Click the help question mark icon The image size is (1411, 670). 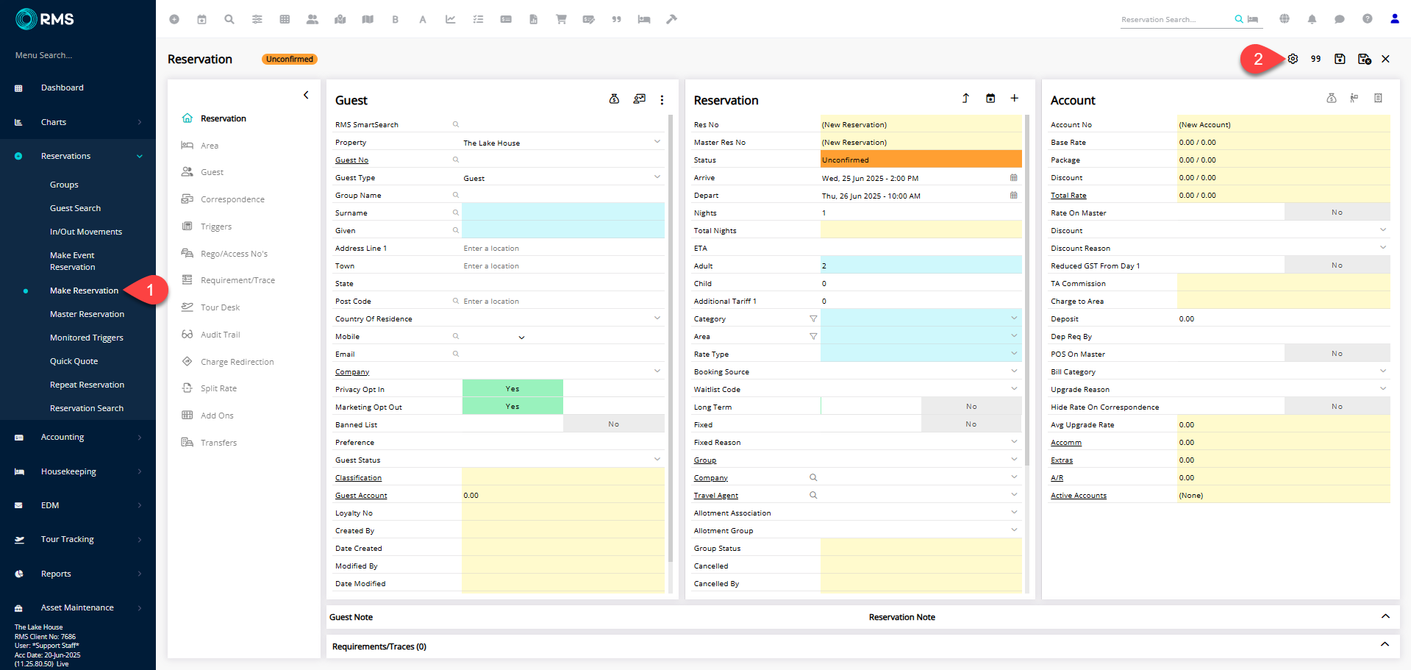click(x=1367, y=19)
